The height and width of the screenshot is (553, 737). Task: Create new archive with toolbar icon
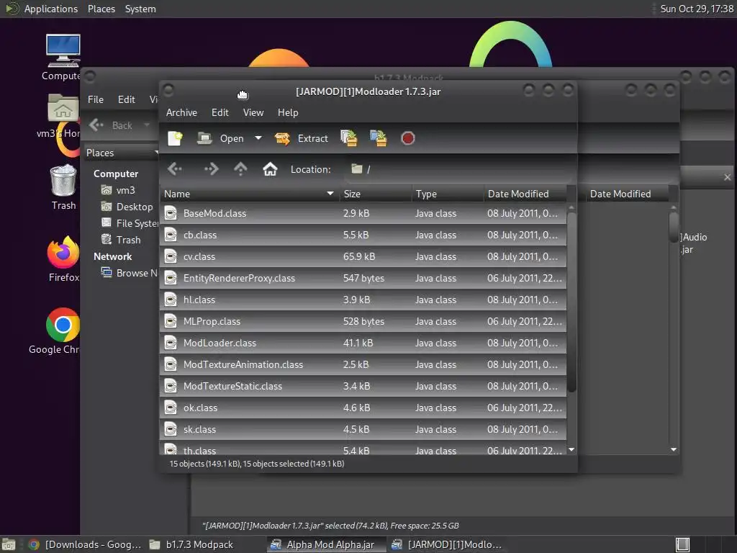tap(175, 138)
